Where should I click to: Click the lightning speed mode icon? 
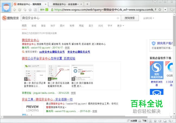click(156, 10)
